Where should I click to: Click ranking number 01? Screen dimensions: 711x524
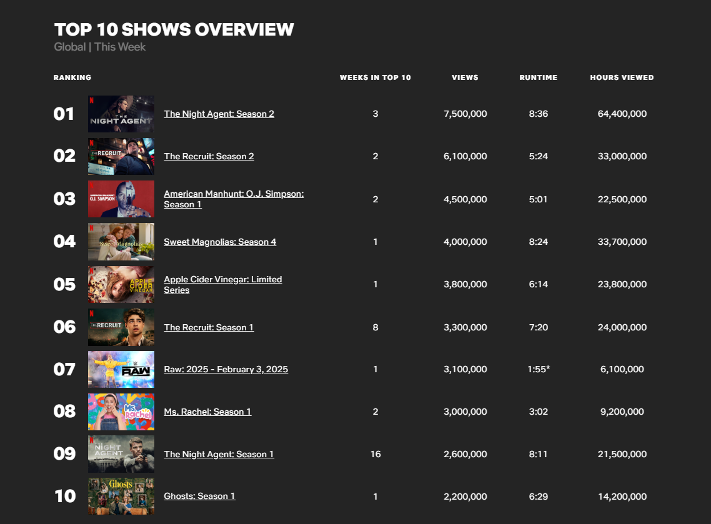pyautogui.click(x=64, y=114)
